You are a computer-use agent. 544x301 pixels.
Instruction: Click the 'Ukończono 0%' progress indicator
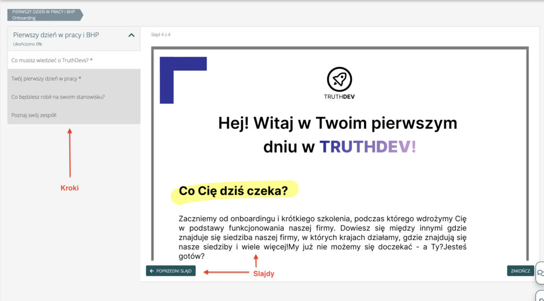28,44
